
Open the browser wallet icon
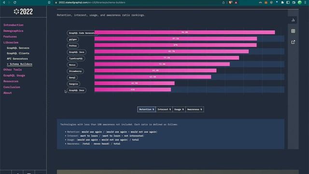tap(294, 2)
